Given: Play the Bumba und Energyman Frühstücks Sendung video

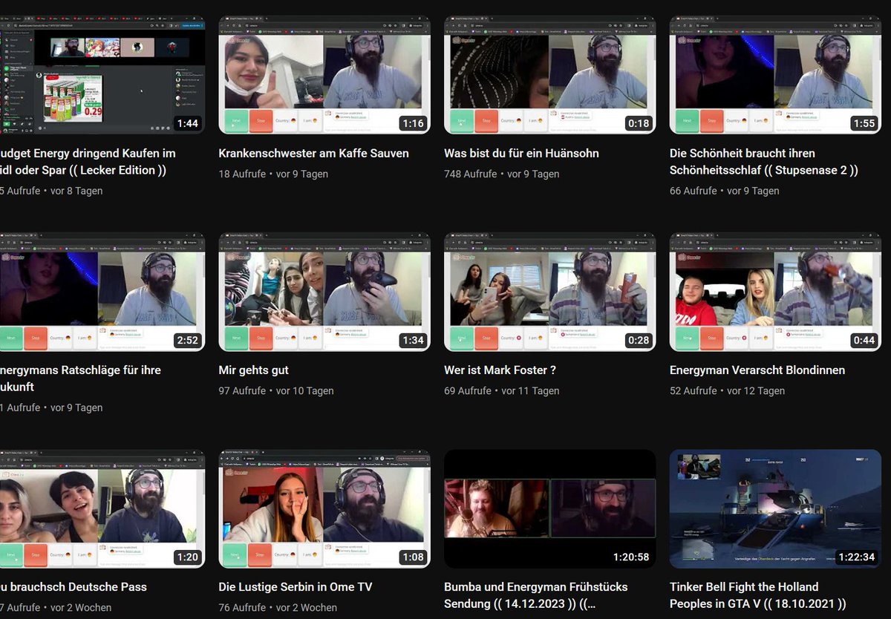Looking at the screenshot, I should click(549, 508).
